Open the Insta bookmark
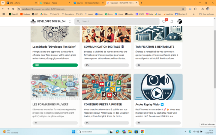The width and height of the screenshot is (216, 135). [x=149, y=14]
